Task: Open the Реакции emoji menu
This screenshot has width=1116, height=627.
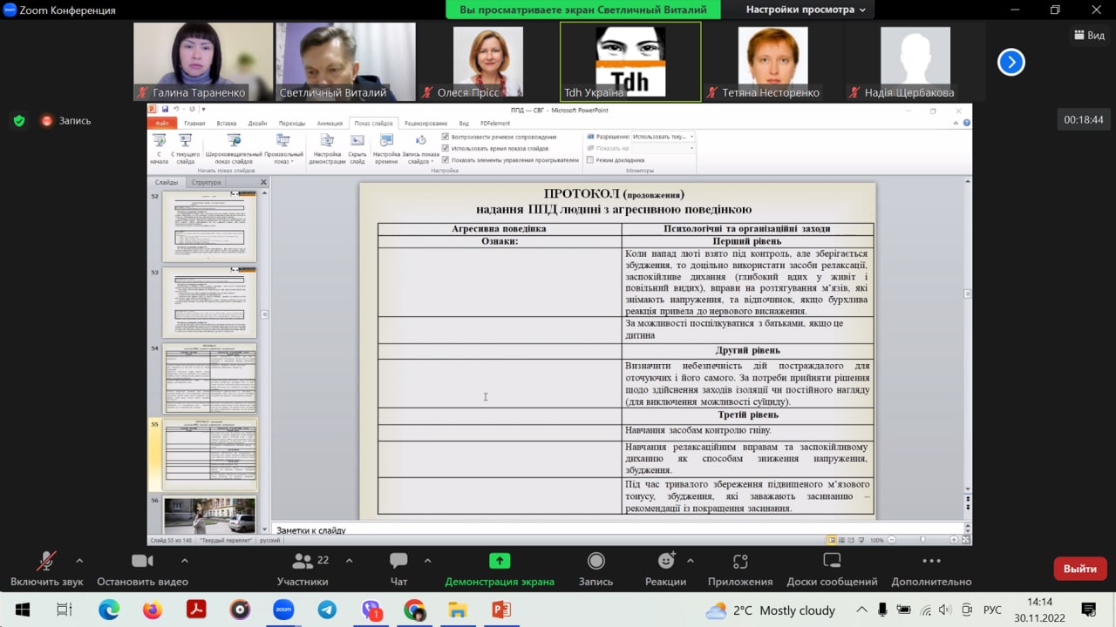Action: (666, 562)
